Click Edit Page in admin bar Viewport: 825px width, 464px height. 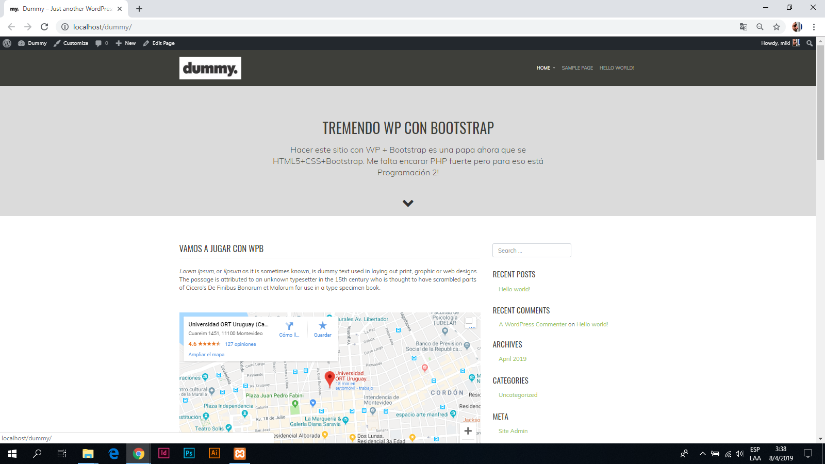(x=159, y=43)
